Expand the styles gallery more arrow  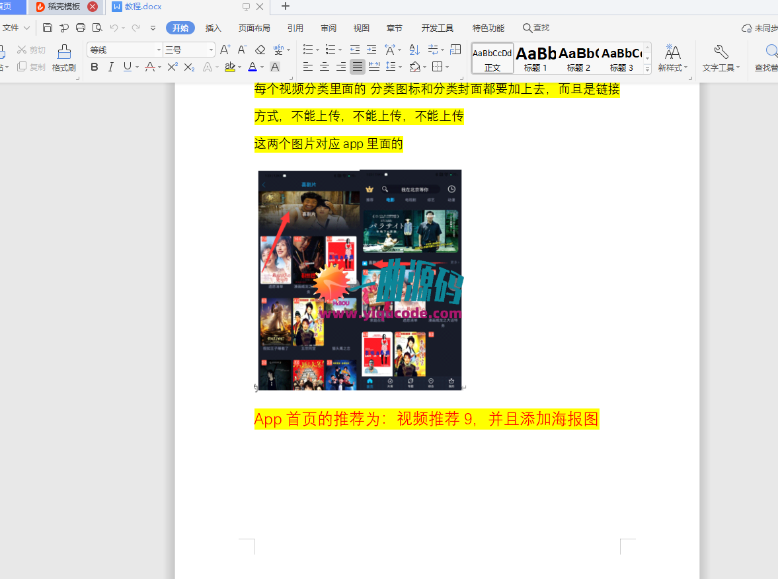[x=648, y=69]
